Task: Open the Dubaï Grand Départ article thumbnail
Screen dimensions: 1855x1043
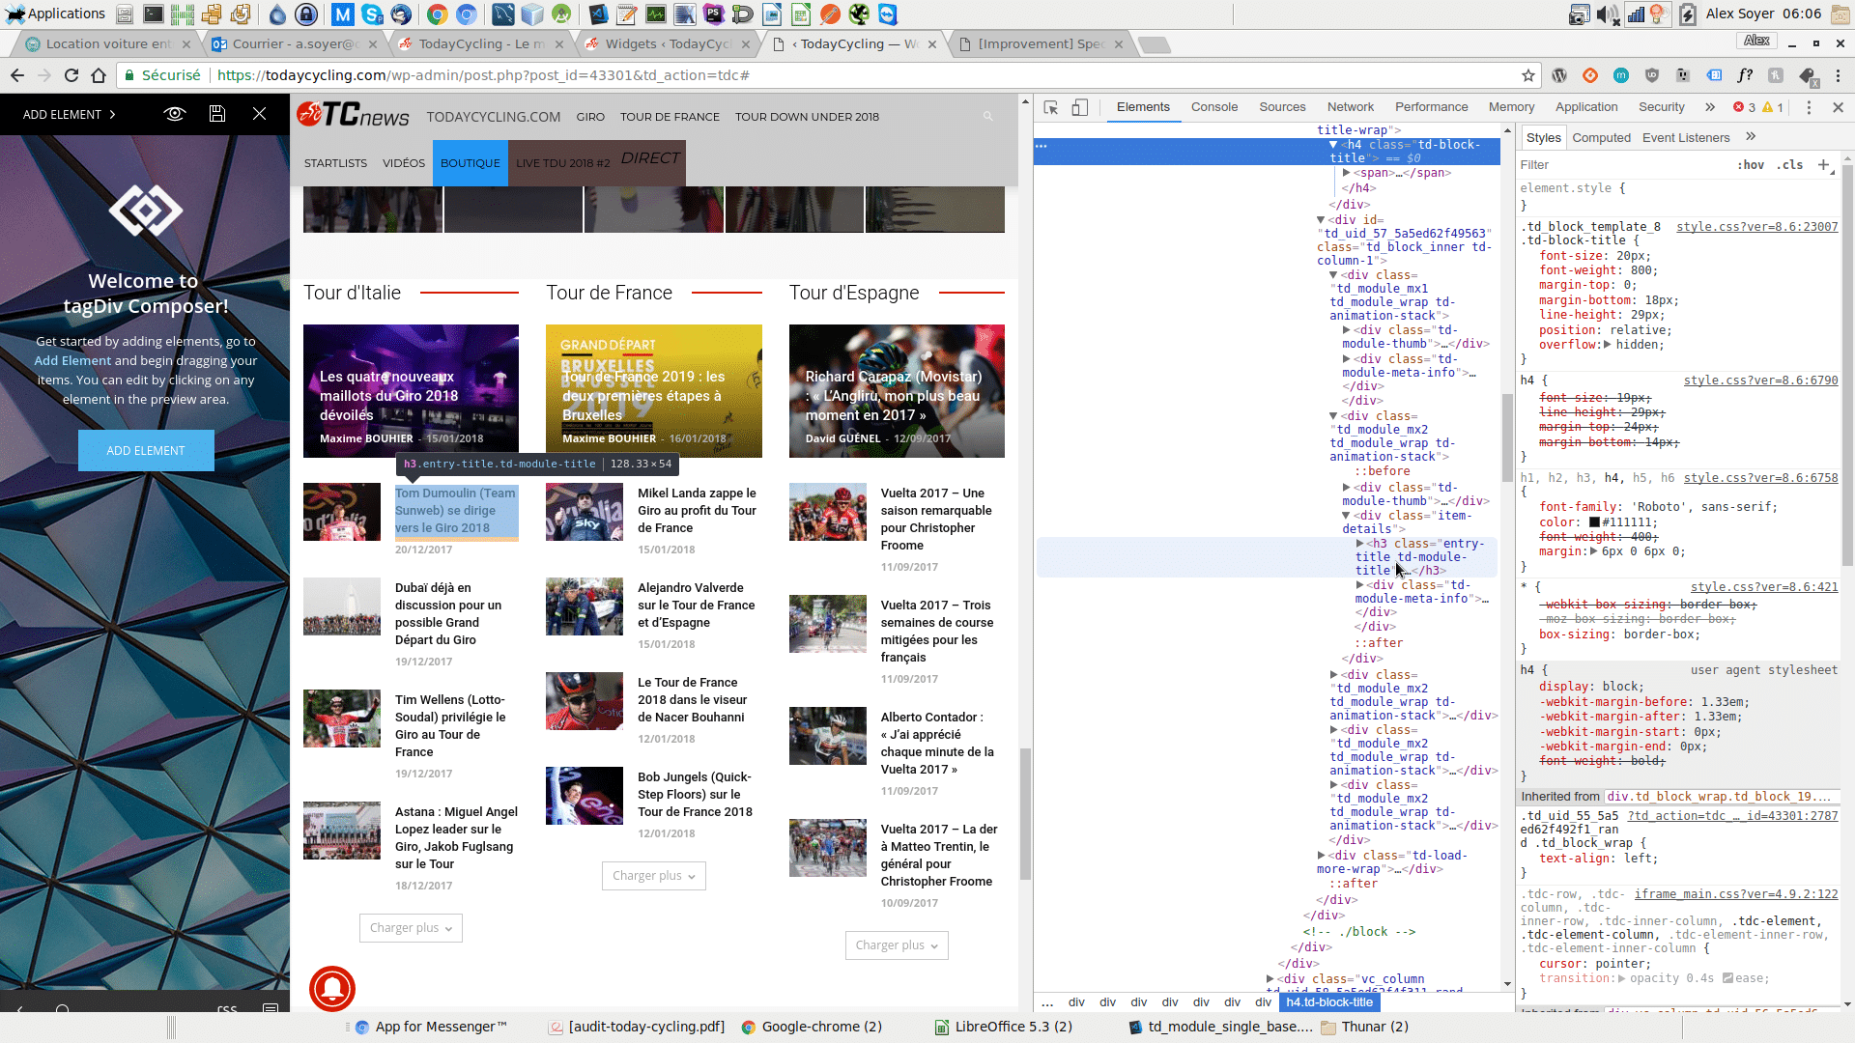Action: click(x=342, y=606)
